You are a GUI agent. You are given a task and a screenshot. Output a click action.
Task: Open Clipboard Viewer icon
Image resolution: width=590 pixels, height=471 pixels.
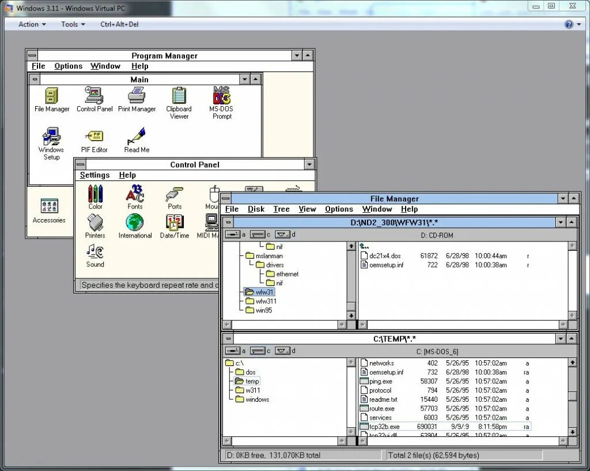(179, 103)
